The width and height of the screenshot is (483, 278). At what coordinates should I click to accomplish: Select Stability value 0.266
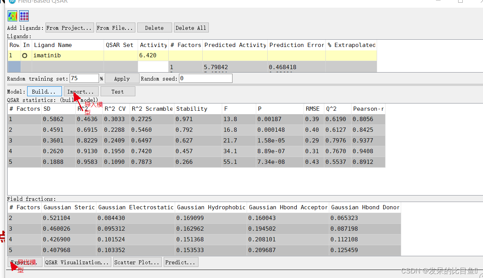click(x=198, y=162)
